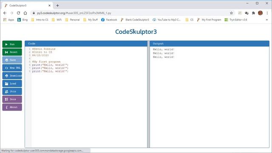Run the program with the Run button
Image resolution: width=272 pixels, height=153 pixels.
point(12,44)
